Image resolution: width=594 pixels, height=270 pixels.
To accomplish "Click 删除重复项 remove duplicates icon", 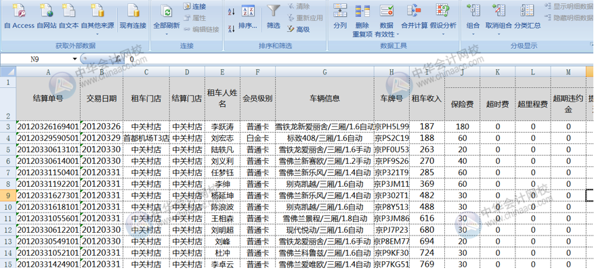I will pyautogui.click(x=362, y=20).
